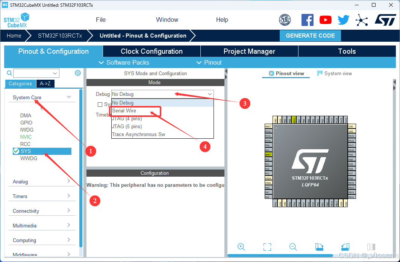Switch to Project Manager tab

(x=249, y=51)
